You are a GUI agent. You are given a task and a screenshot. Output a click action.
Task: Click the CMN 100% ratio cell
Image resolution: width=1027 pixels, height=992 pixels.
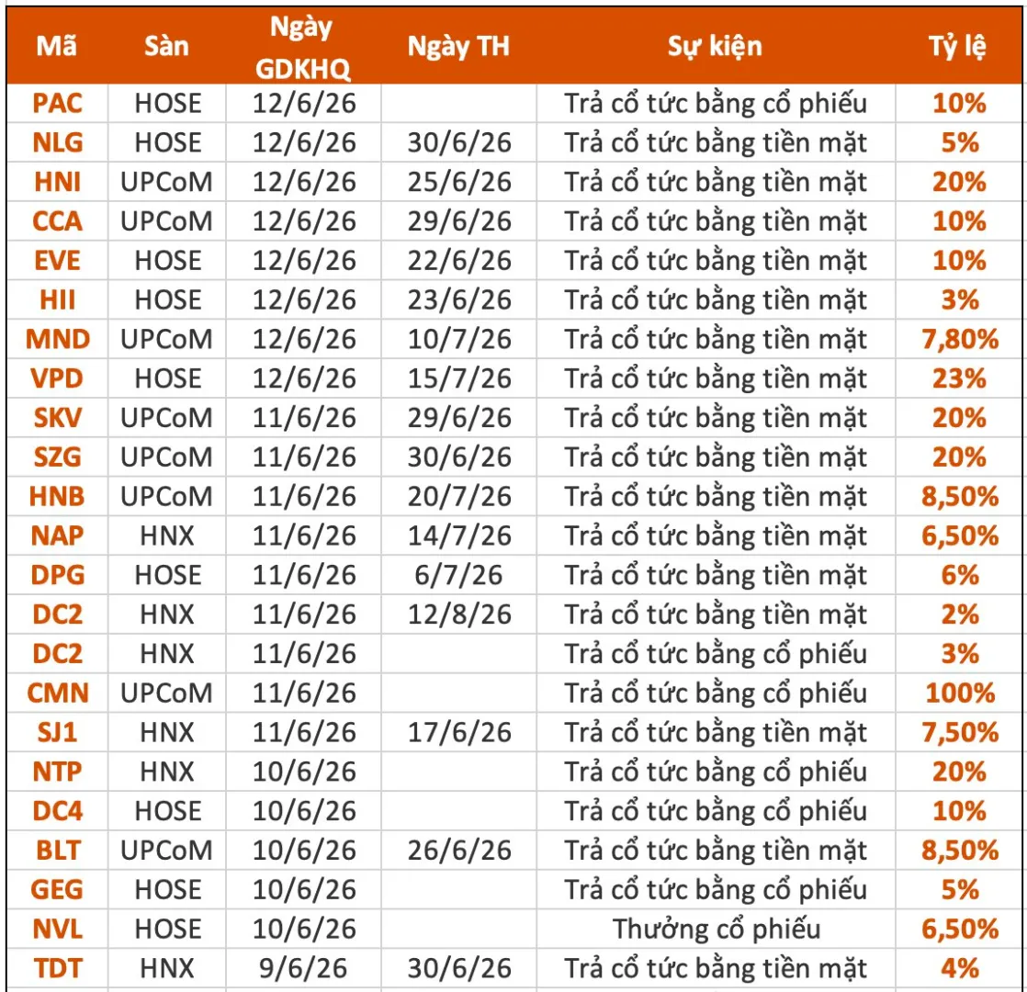[x=960, y=693]
